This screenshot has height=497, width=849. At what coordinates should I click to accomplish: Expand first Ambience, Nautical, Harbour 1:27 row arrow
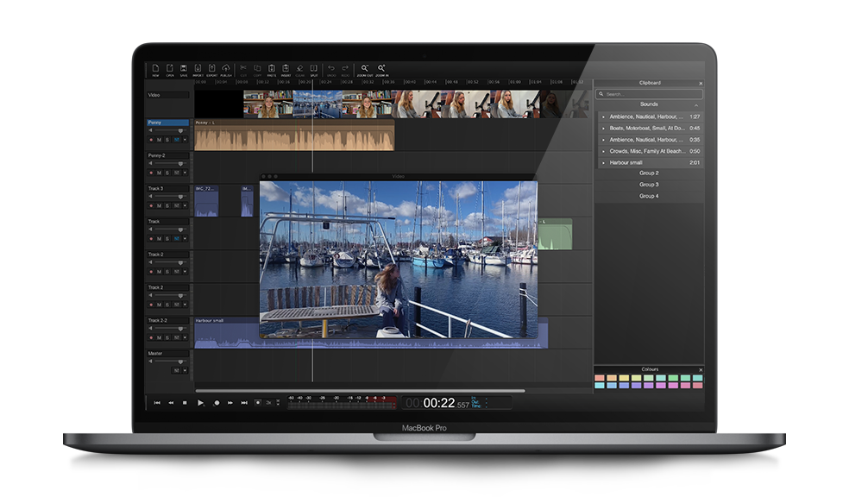click(603, 116)
